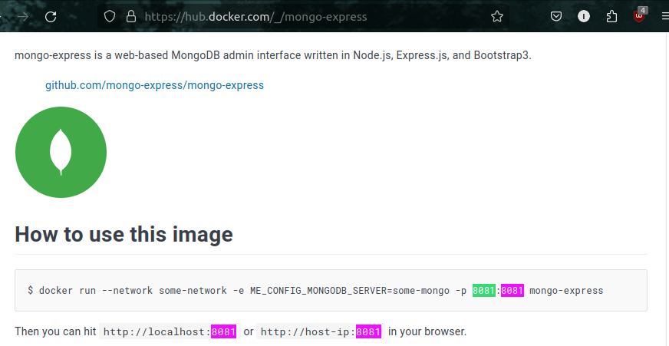Reload the page with the refresh icon

point(51,17)
